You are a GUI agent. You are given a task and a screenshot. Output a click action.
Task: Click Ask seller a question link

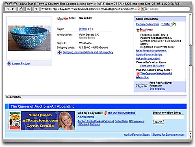148,58
